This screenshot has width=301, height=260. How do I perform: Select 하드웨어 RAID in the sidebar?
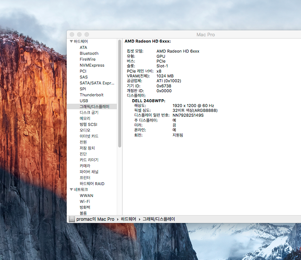[92, 184]
